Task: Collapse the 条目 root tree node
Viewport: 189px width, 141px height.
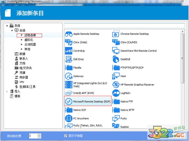Action: (7, 25)
